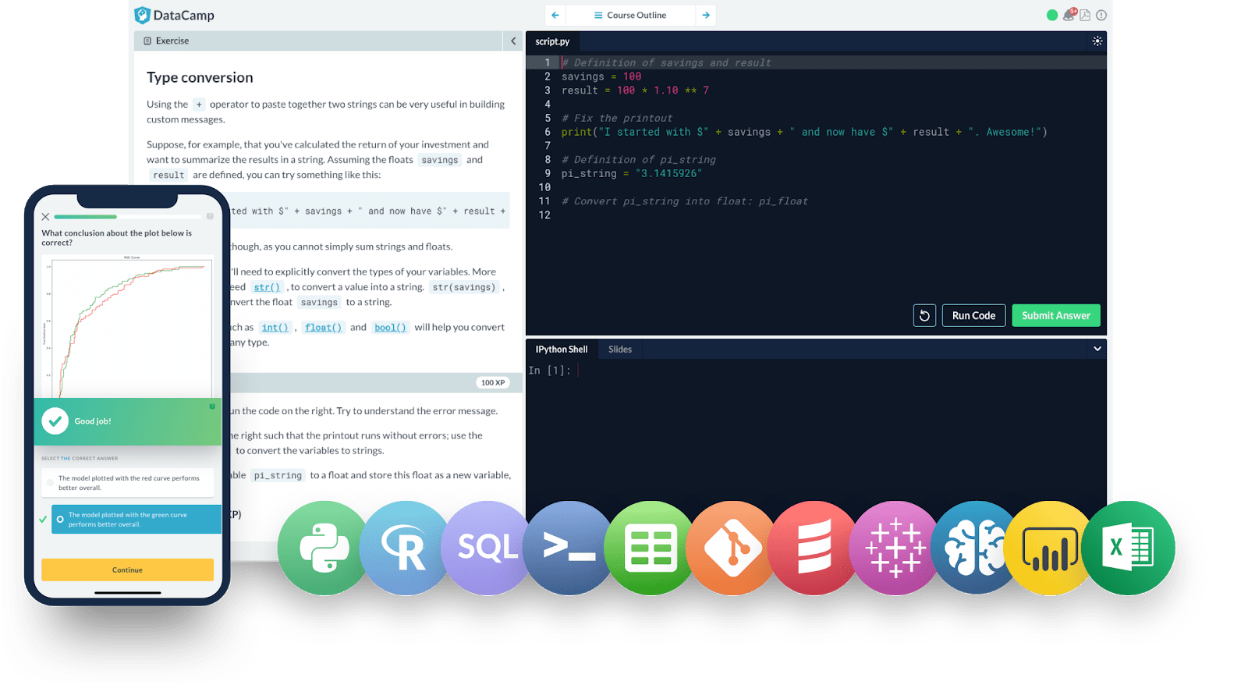Select the IPython Shell tab
This screenshot has width=1248, height=685.
[562, 349]
